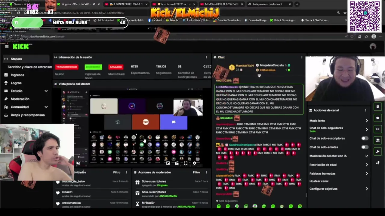This screenshot has height=216, width=385.
Task: Click the TRANSMITIENDO session badge
Action: click(66, 67)
